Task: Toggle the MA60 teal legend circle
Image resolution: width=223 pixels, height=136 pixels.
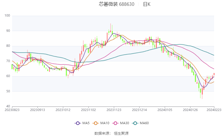Action: pyautogui.click(x=135, y=123)
